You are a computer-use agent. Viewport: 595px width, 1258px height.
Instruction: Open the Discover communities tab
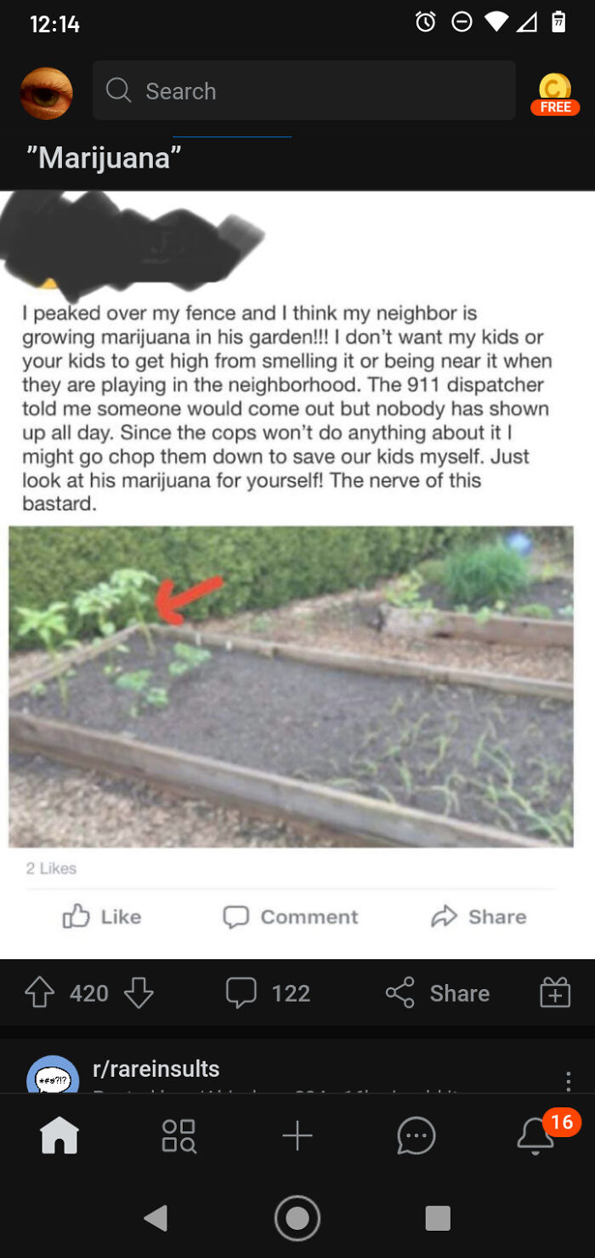click(x=178, y=1135)
